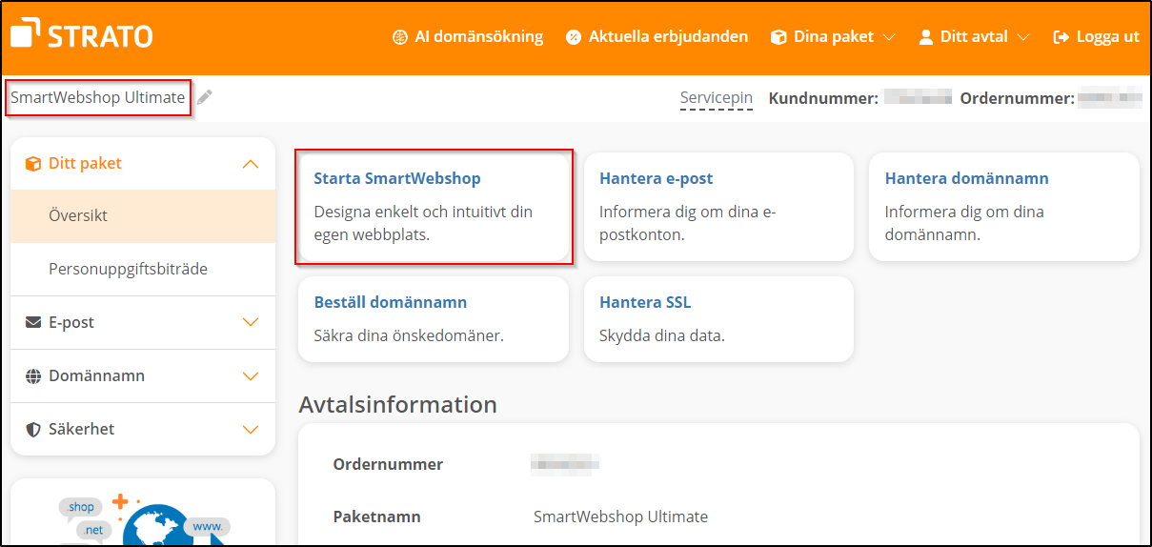Open the Dina paket dropdown menu
Image resolution: width=1152 pixels, height=547 pixels.
(834, 37)
